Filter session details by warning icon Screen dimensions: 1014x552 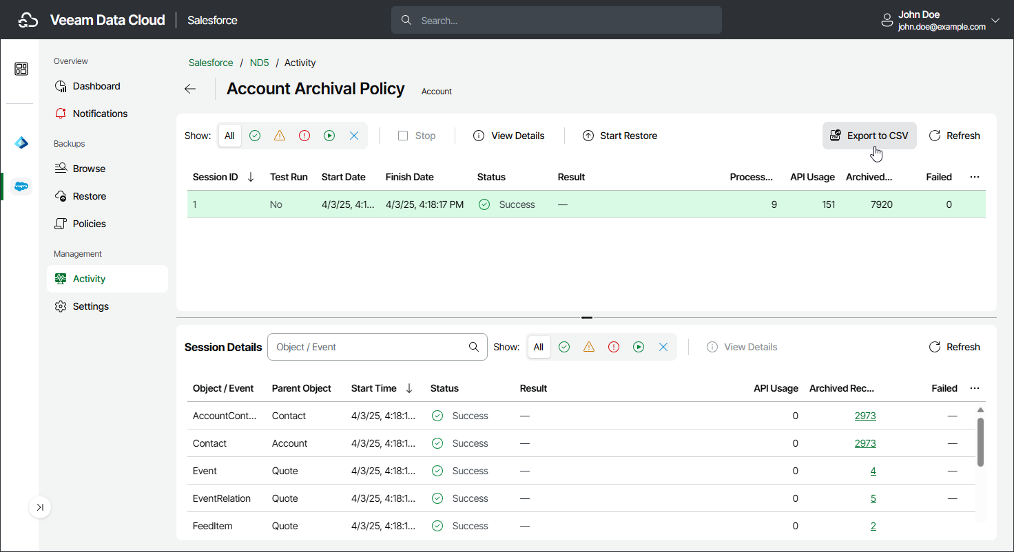pos(589,347)
